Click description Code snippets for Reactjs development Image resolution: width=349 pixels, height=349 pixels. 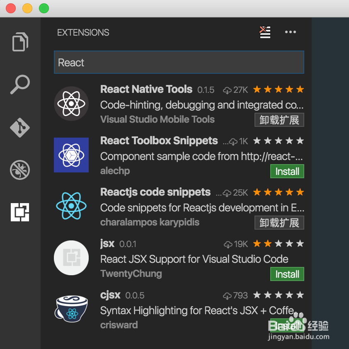tap(202, 208)
